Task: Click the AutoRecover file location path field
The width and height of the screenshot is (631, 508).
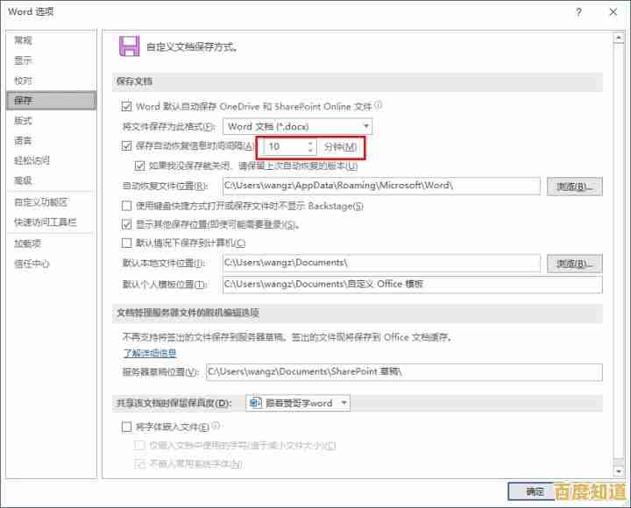Action: [x=381, y=186]
